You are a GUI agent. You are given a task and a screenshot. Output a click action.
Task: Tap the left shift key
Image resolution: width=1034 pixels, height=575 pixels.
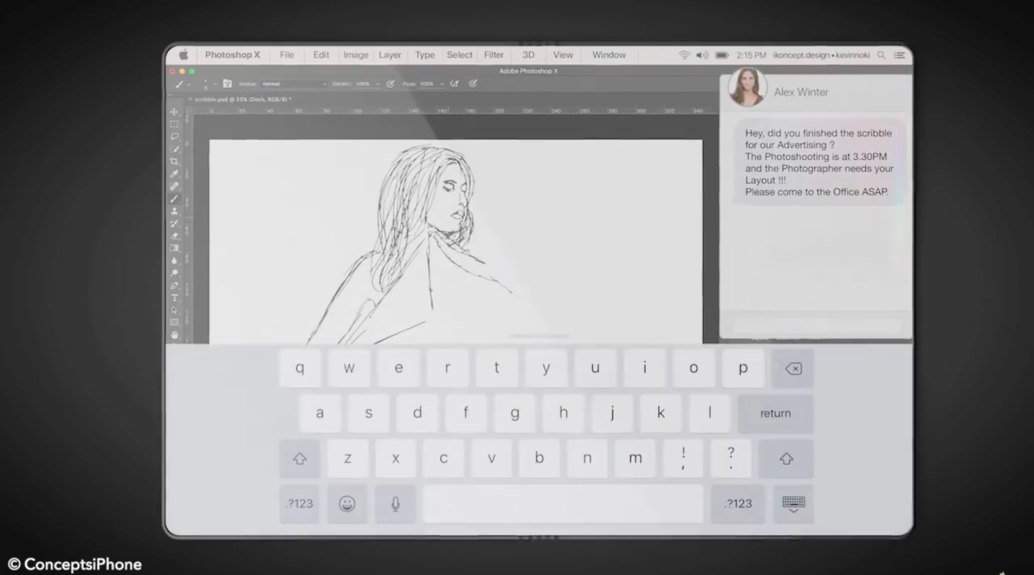(x=300, y=459)
